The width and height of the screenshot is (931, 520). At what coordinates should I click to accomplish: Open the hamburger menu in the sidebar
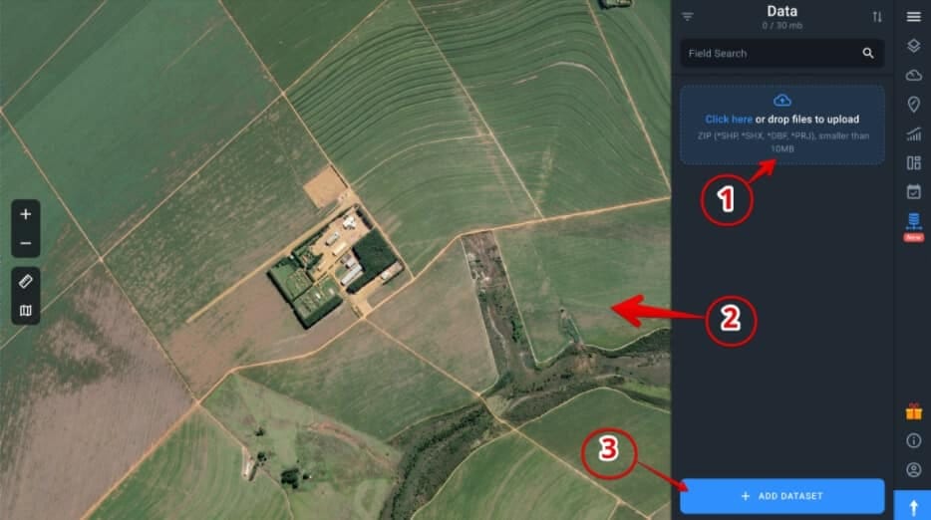[914, 17]
